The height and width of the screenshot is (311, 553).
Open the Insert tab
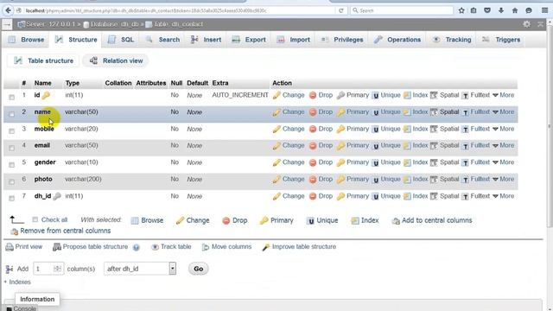pyautogui.click(x=206, y=40)
